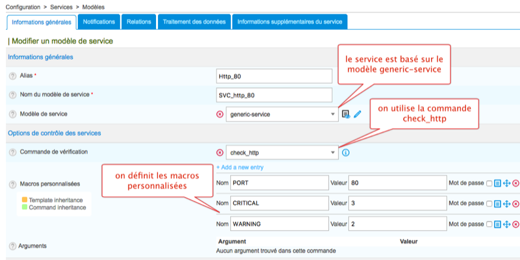Click the pencil edit icon beside generic-service

coord(357,114)
